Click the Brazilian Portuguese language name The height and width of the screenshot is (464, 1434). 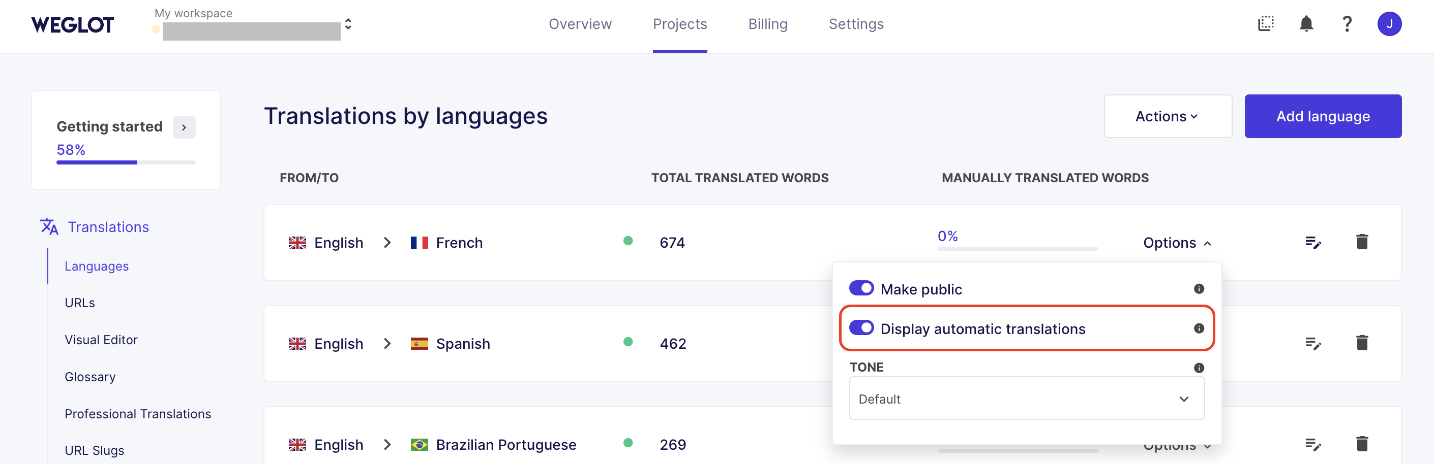click(x=505, y=445)
